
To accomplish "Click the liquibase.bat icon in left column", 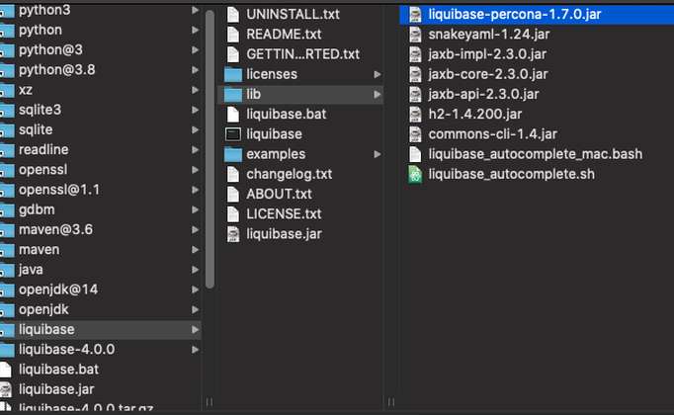I will [x=6, y=370].
